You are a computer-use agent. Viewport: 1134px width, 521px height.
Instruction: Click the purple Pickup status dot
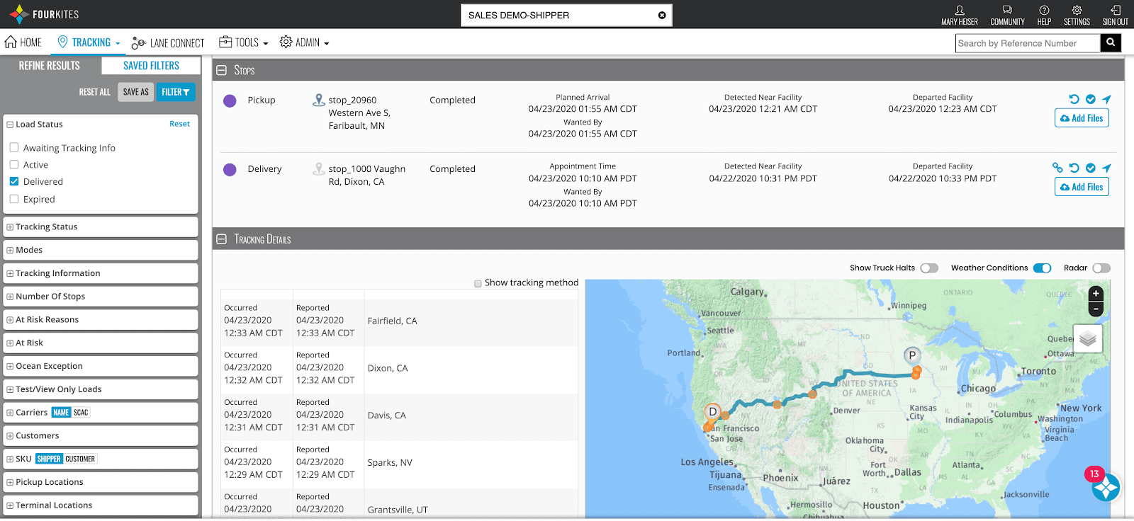(x=230, y=101)
